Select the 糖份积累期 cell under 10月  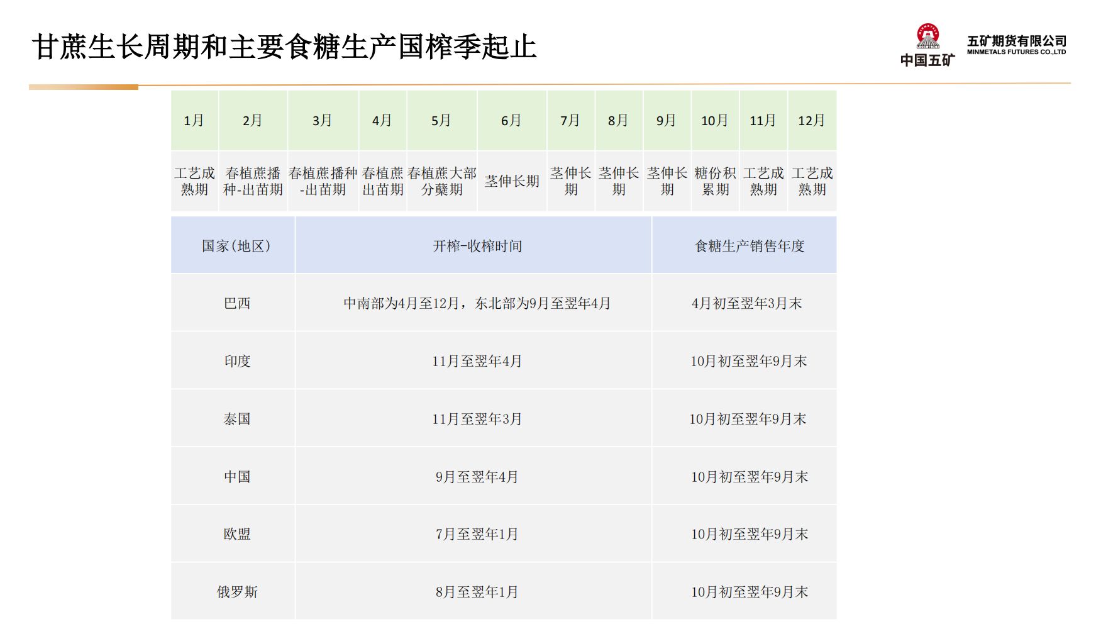[715, 181]
